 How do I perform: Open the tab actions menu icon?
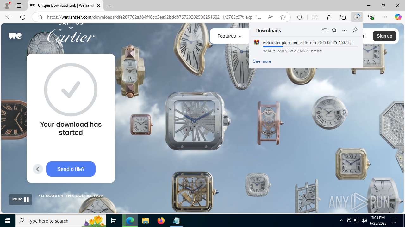[x=19, y=5]
